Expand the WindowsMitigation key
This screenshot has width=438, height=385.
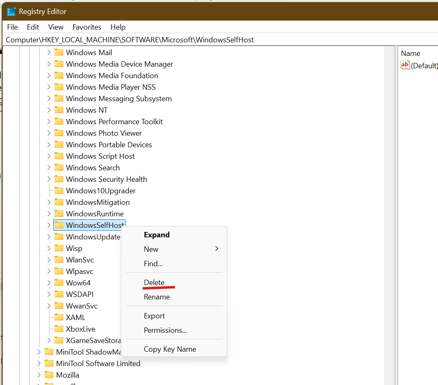tap(49, 202)
